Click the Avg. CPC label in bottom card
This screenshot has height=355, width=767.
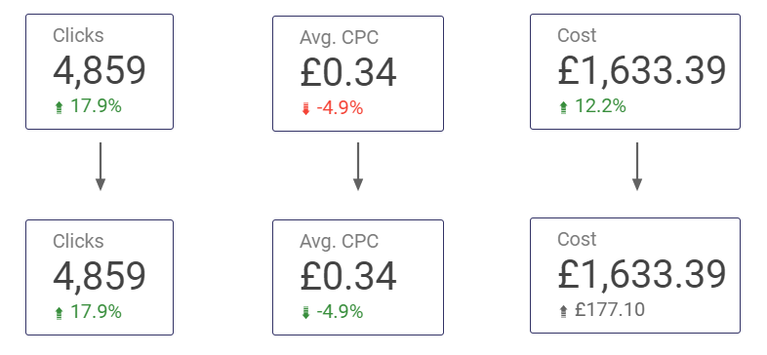[339, 241]
